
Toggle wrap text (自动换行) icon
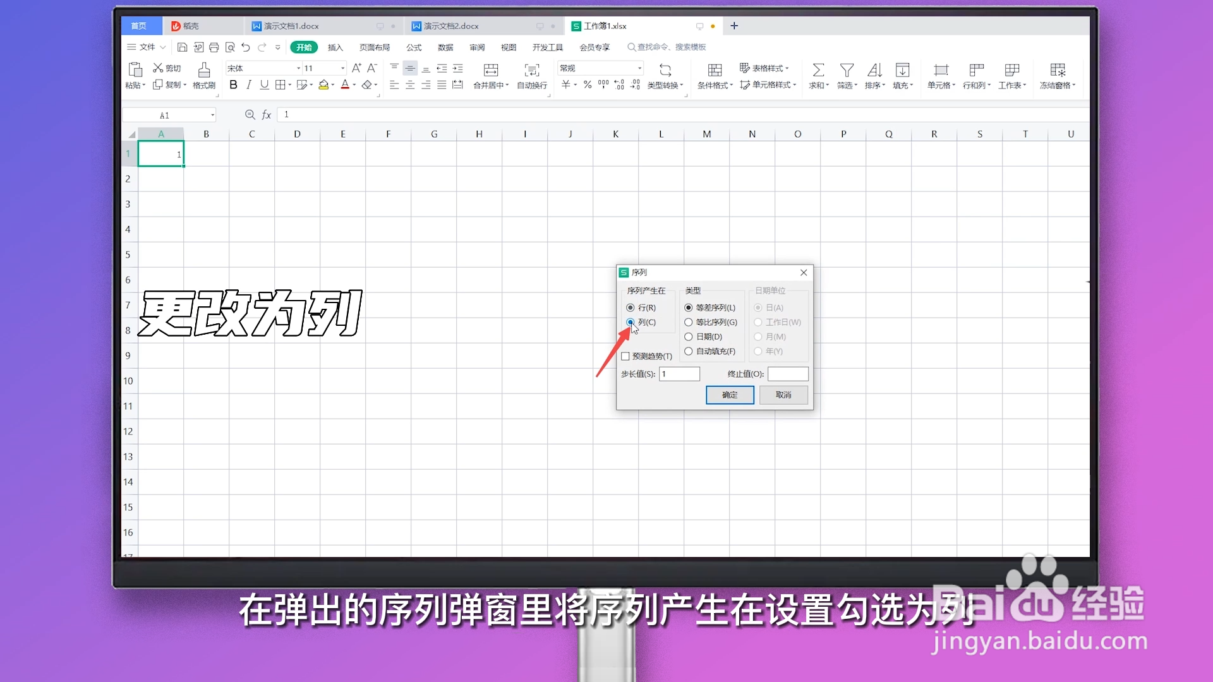click(531, 76)
